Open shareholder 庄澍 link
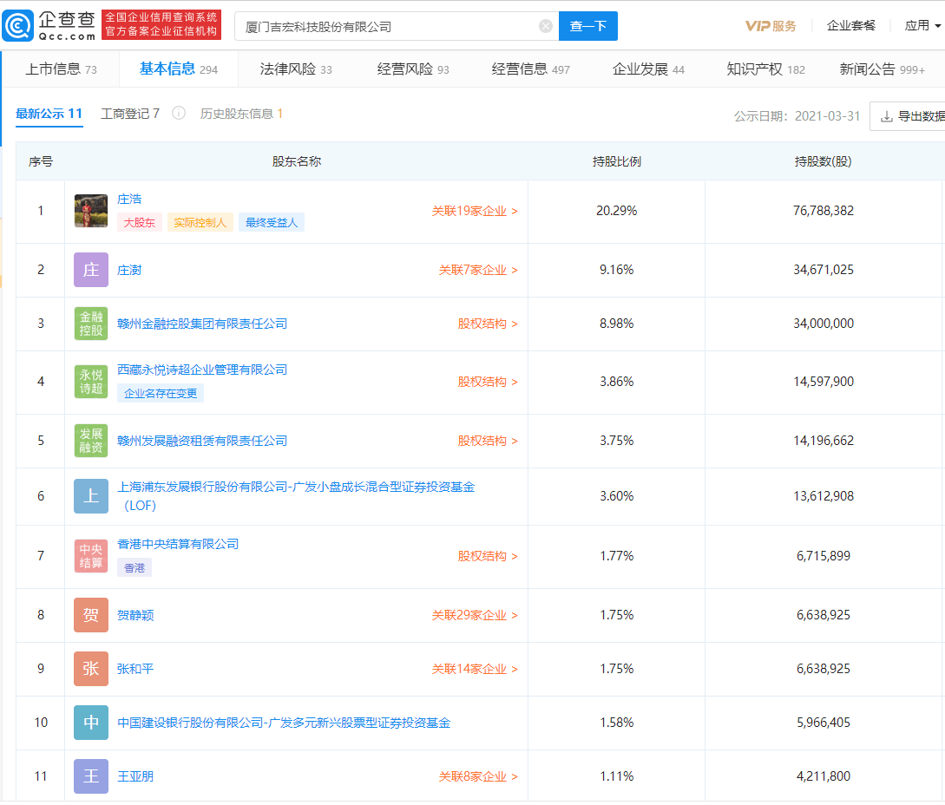Viewport: 945px width, 805px height. pos(129,270)
